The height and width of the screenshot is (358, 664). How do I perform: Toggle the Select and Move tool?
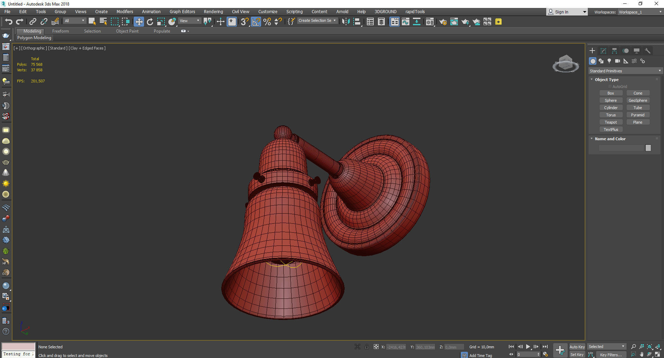click(139, 22)
